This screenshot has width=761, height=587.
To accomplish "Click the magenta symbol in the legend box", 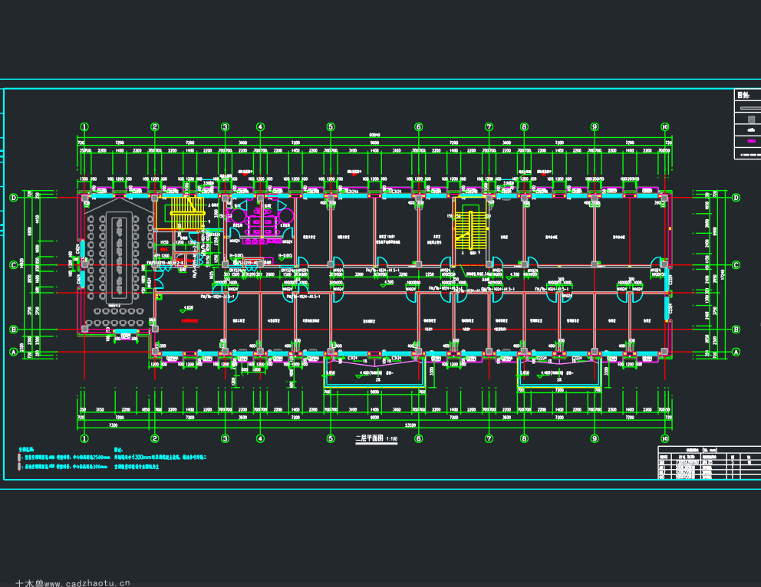I will pyautogui.click(x=751, y=141).
